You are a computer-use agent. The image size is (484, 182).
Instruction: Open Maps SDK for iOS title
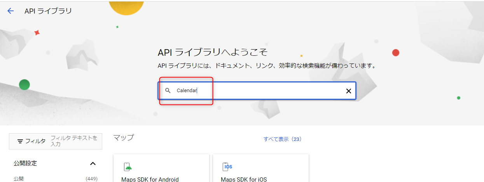point(244,179)
